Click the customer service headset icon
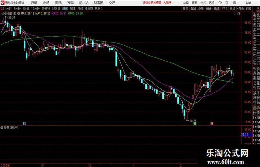Viewport: 260px width, 167px height. pyautogui.click(x=220, y=3)
